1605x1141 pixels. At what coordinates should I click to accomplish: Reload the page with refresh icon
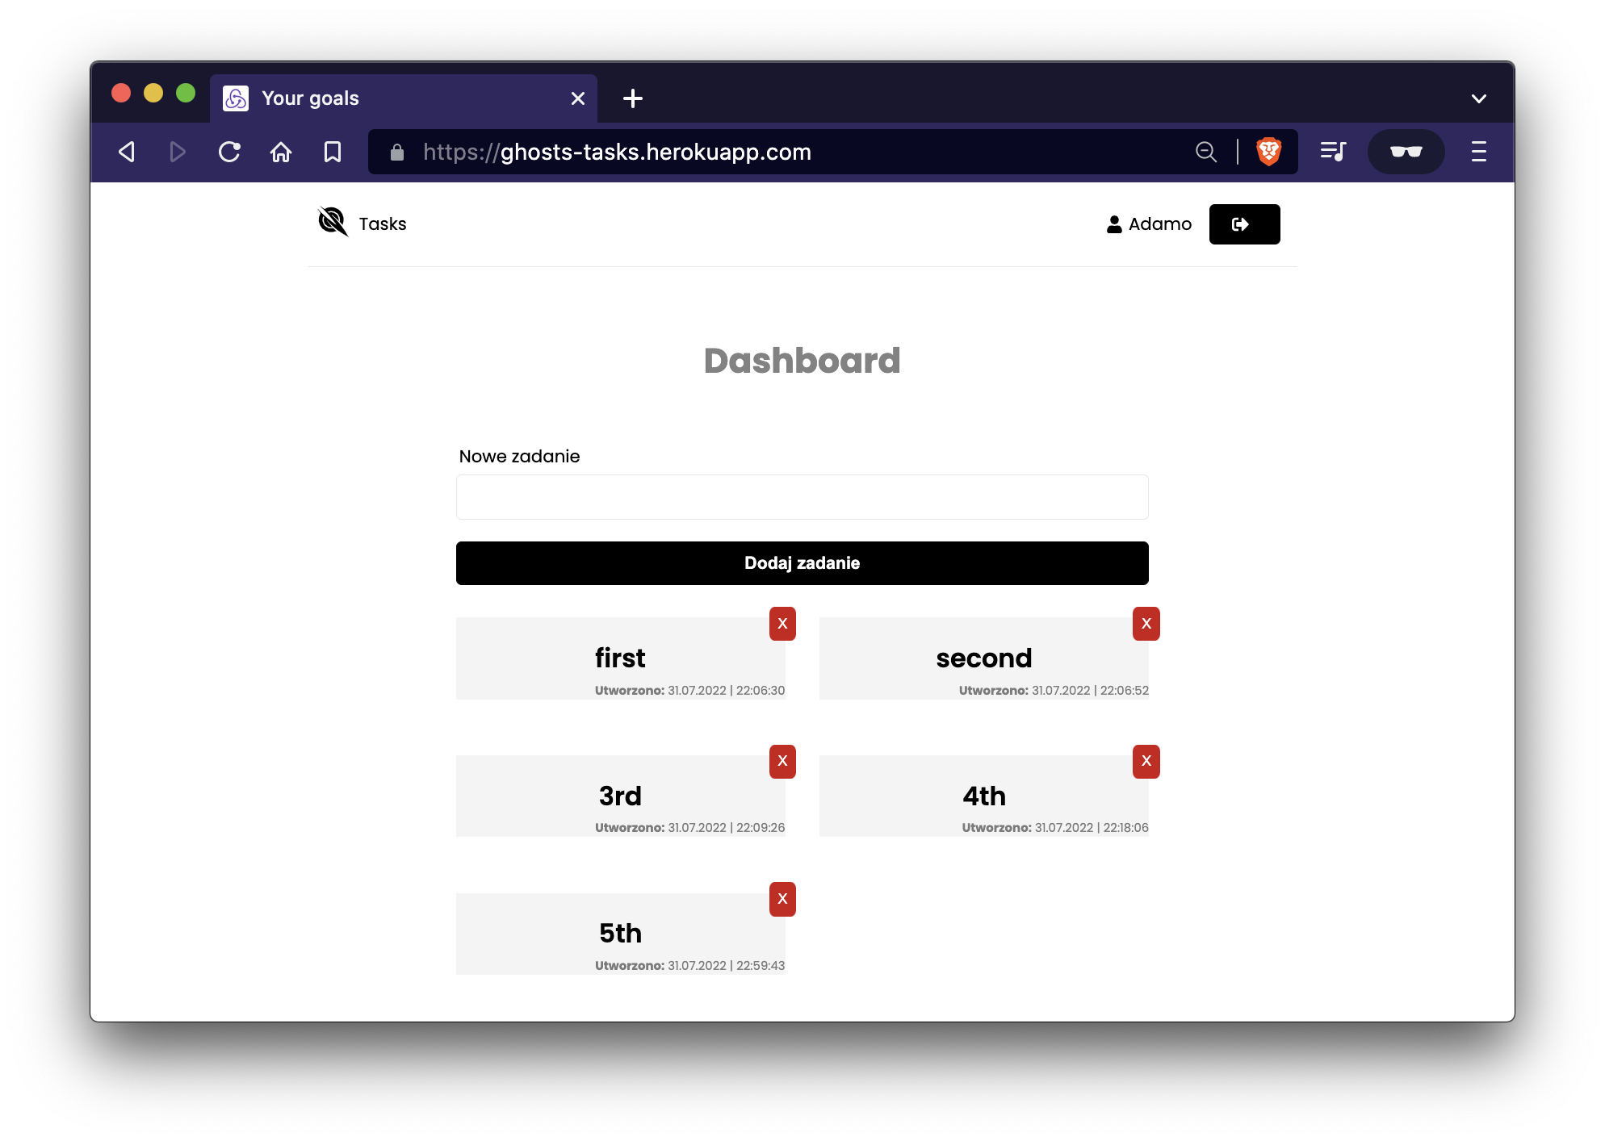pos(229,152)
